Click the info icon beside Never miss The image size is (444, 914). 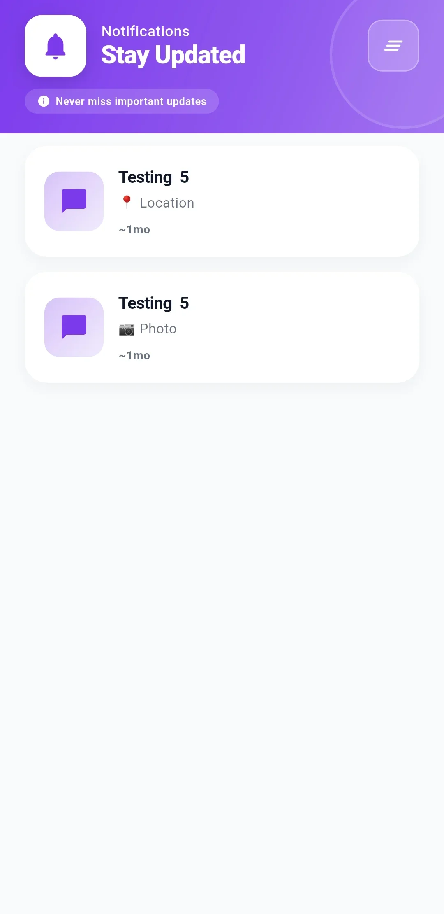(44, 101)
